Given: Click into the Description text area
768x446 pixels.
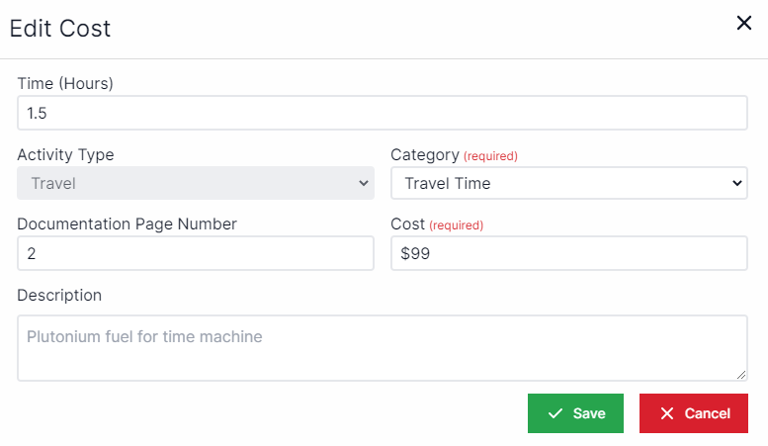Looking at the screenshot, I should pyautogui.click(x=382, y=347).
